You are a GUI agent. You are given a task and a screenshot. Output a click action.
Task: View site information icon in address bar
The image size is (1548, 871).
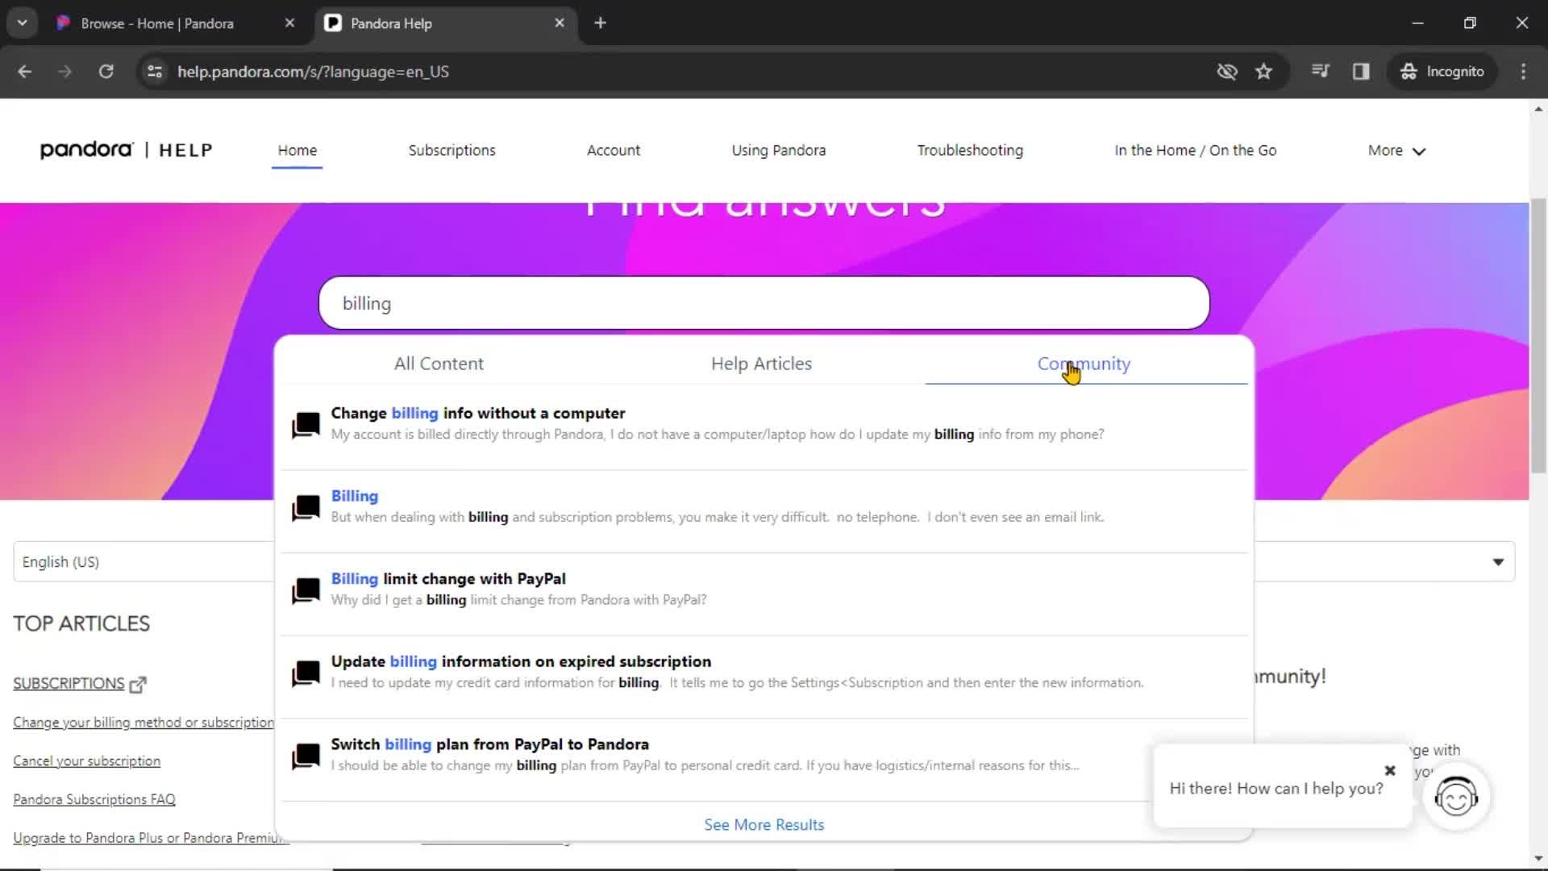click(x=155, y=71)
